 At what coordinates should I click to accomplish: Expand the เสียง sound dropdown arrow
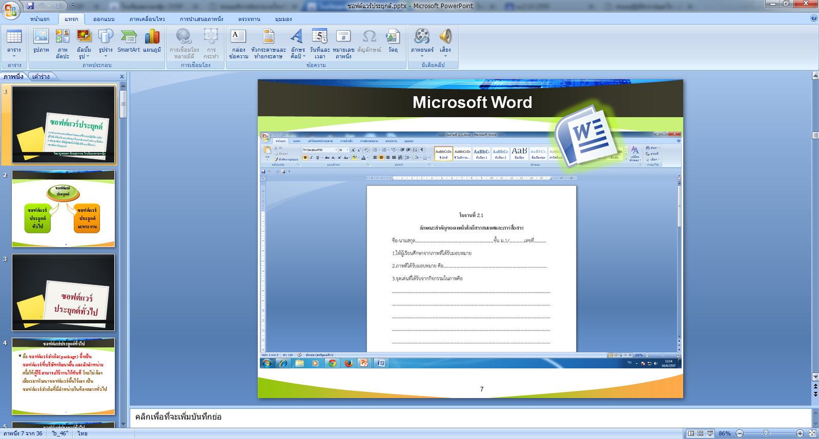click(445, 56)
